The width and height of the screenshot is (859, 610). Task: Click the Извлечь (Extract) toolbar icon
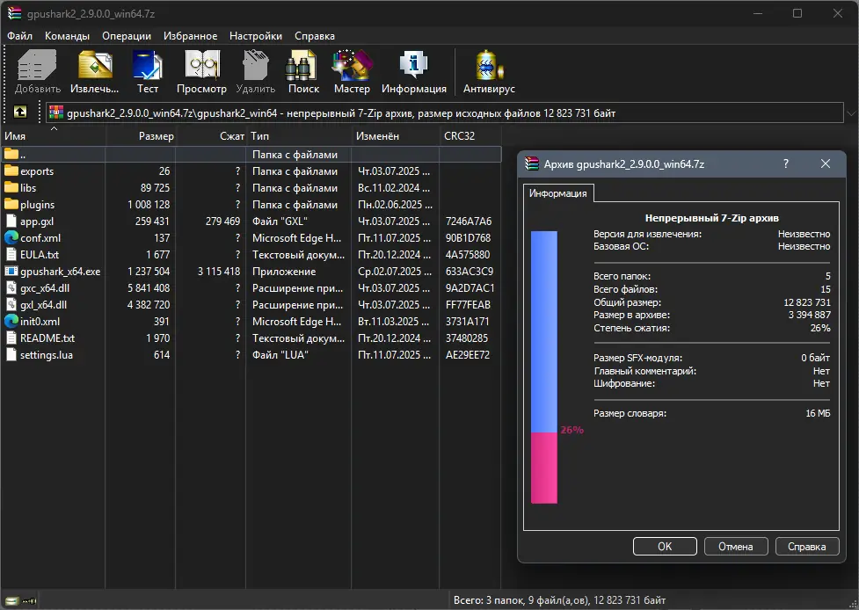coord(94,71)
